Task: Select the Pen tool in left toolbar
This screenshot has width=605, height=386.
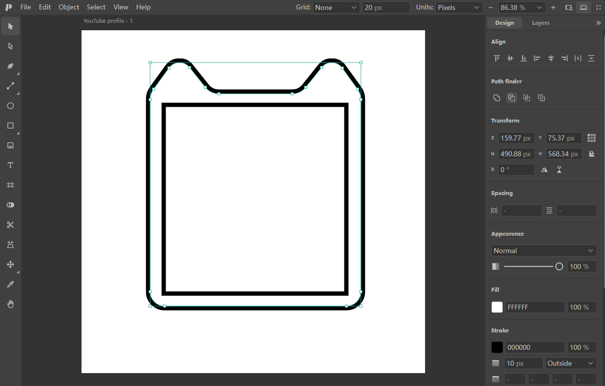Action: [10, 66]
